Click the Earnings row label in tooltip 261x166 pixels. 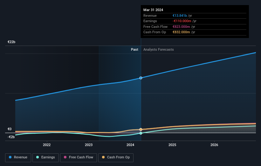click(x=150, y=21)
